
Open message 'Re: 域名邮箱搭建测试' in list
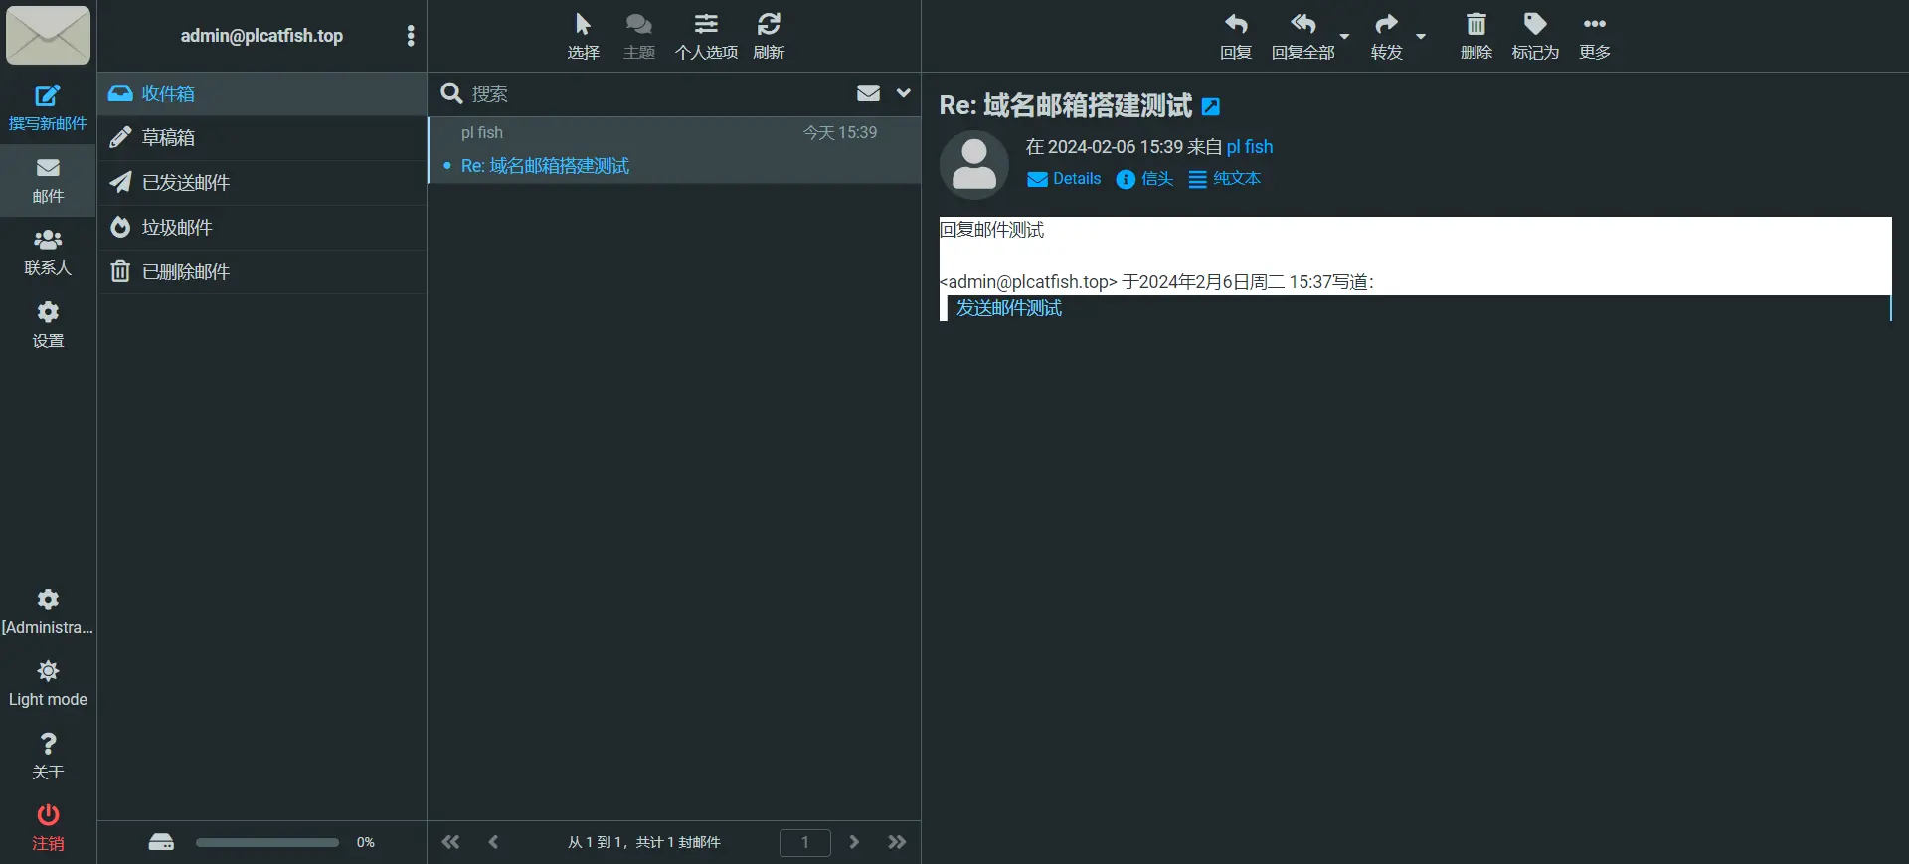(545, 166)
